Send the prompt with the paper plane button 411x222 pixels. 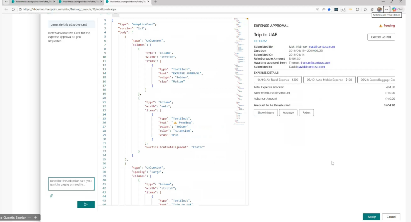(86, 204)
